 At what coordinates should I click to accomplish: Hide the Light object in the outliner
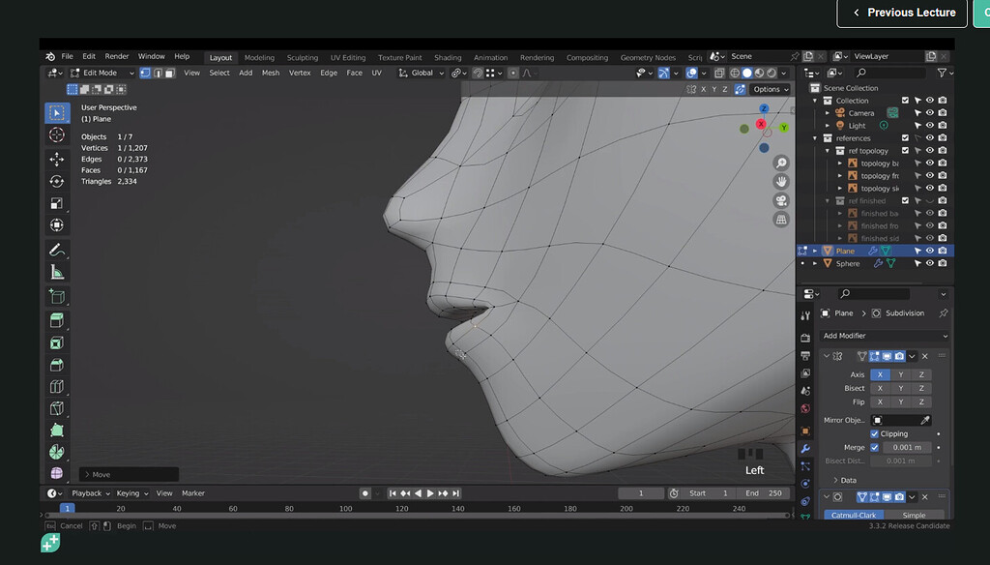930,126
